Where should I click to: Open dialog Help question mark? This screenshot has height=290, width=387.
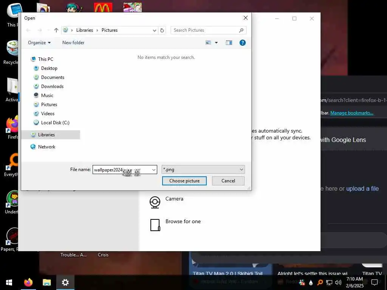coord(243,43)
